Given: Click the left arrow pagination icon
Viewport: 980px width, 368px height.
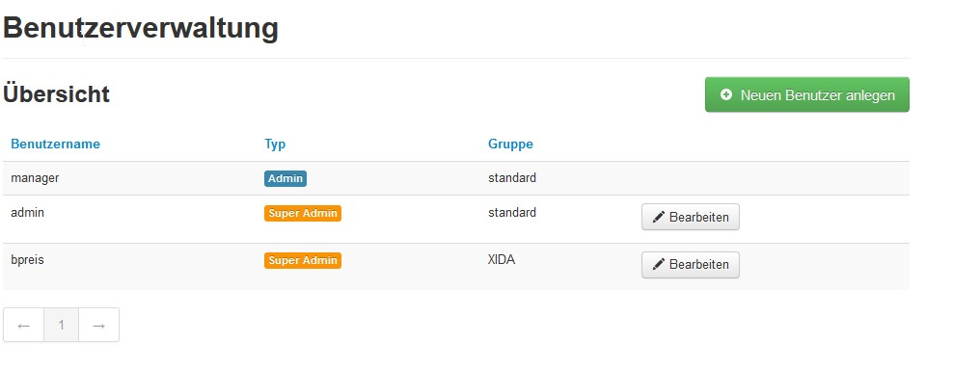Looking at the screenshot, I should 24,325.
